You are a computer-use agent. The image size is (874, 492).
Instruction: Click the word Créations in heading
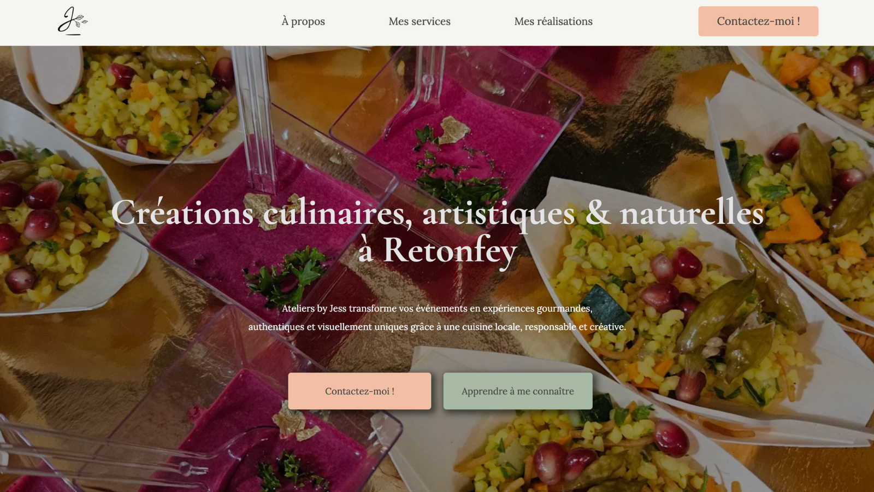tap(182, 213)
